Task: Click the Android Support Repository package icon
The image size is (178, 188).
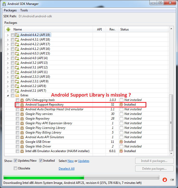Action: coord(22,105)
